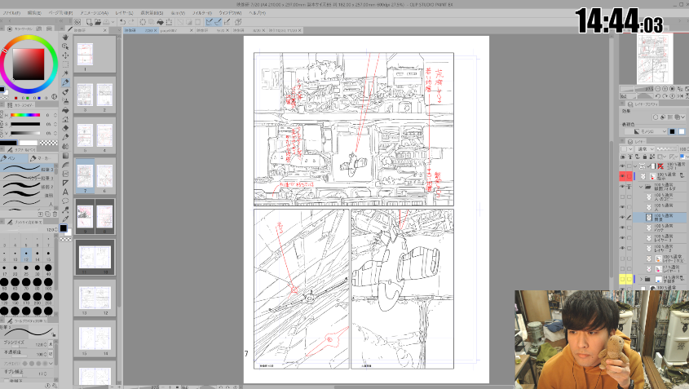
Task: Click the color wheel saturation square
Action: coord(29,64)
